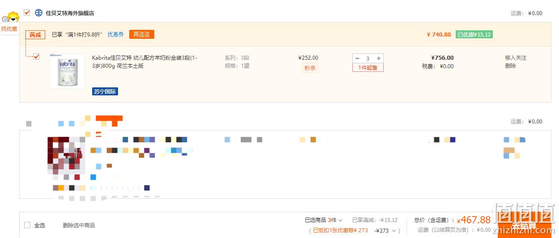Decrease quantity with the minus button

click(x=357, y=58)
